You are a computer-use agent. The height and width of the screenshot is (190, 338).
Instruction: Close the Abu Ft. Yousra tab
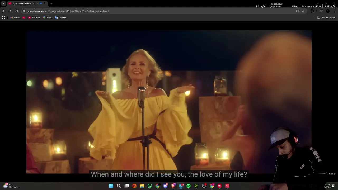coord(45,3)
